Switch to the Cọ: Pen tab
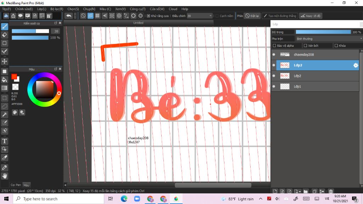This screenshot has width=363, height=204. pos(16,185)
